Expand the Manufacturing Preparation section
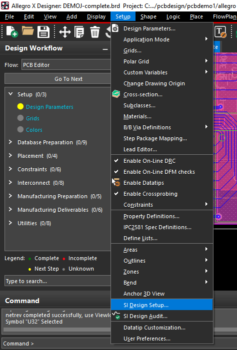 10,196
